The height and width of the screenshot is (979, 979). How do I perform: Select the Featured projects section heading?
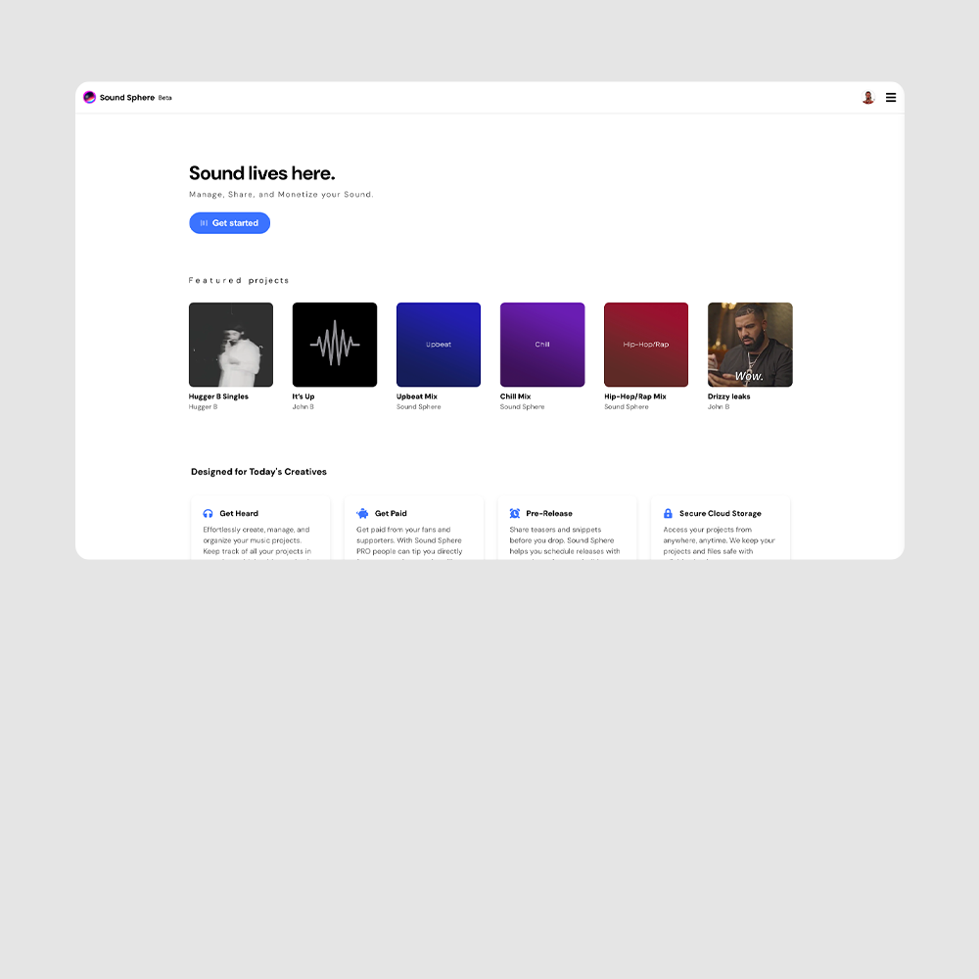click(x=240, y=280)
